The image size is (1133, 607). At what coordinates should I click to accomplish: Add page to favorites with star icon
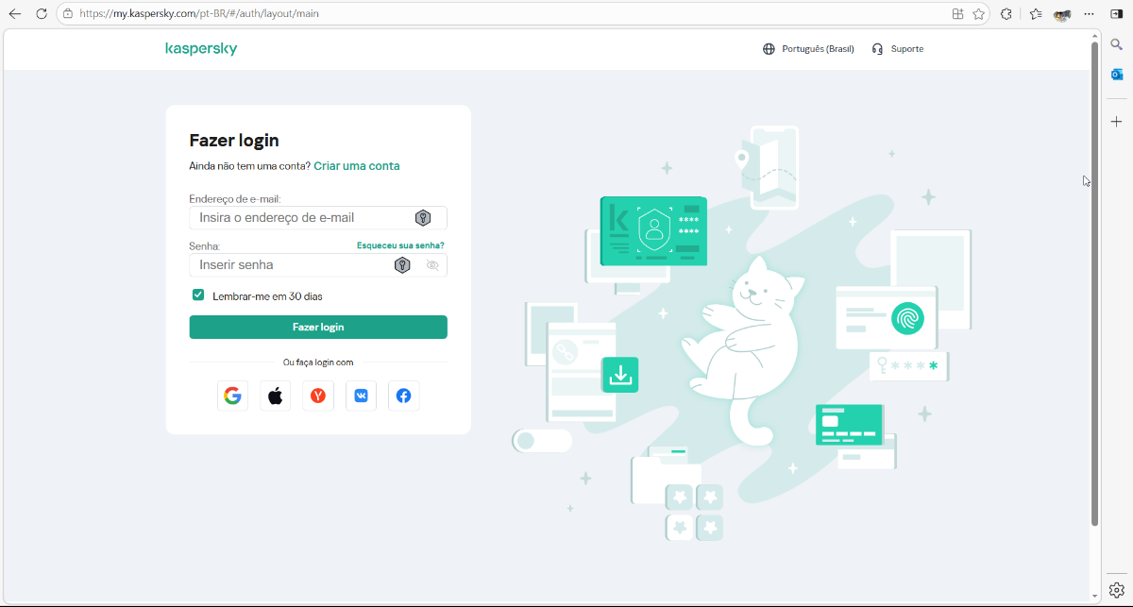[x=979, y=14]
